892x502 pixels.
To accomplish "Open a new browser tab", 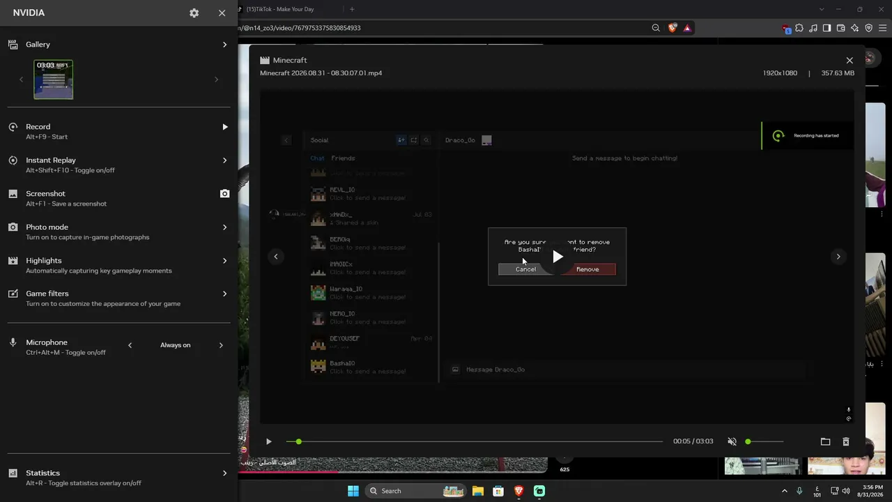I will (352, 9).
